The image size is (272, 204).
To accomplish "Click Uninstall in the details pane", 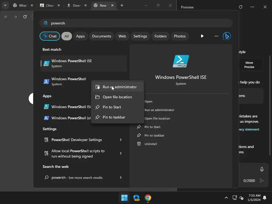I will point(151,144).
